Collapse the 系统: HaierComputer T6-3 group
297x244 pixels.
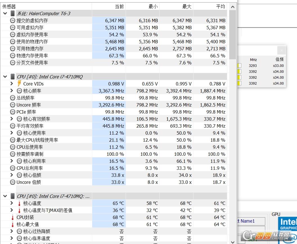point(5,13)
